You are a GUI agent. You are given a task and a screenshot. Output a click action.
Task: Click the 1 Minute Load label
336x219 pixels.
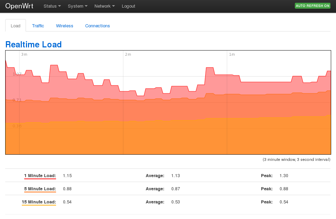click(40, 176)
